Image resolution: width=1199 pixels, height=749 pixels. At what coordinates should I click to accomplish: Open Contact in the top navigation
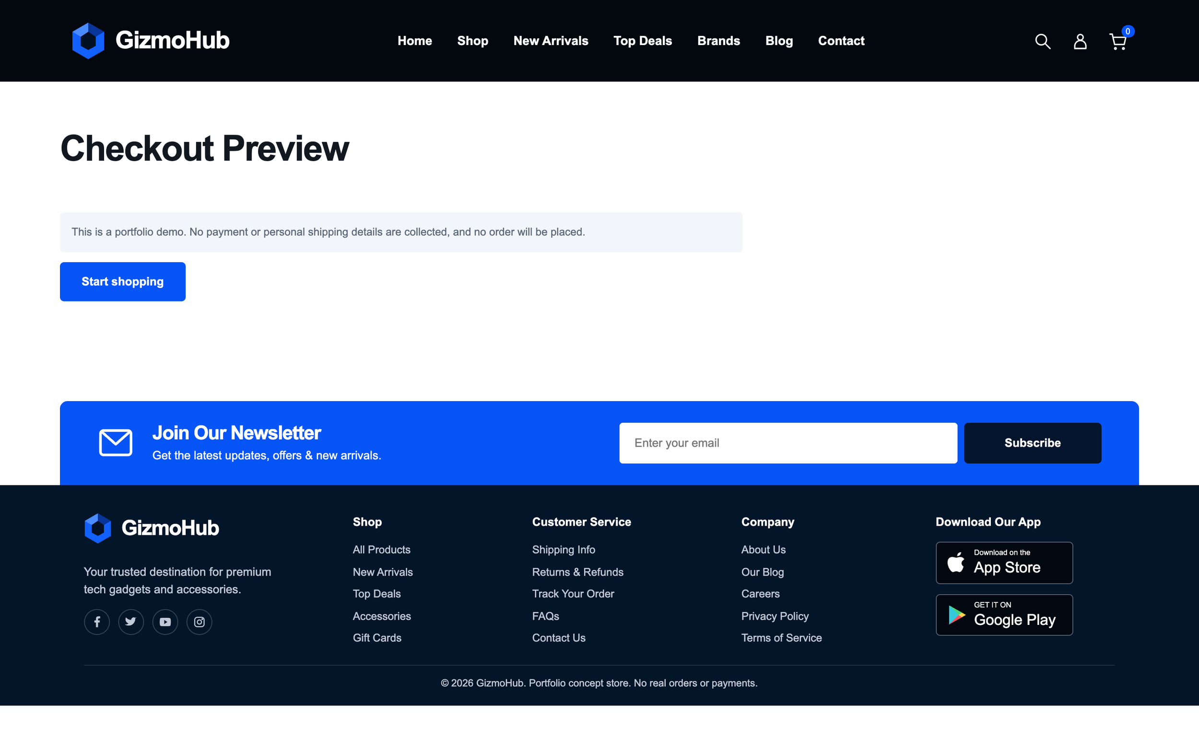[x=841, y=41]
